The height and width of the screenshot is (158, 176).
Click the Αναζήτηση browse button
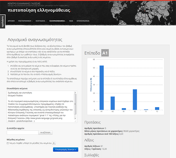[45, 132]
